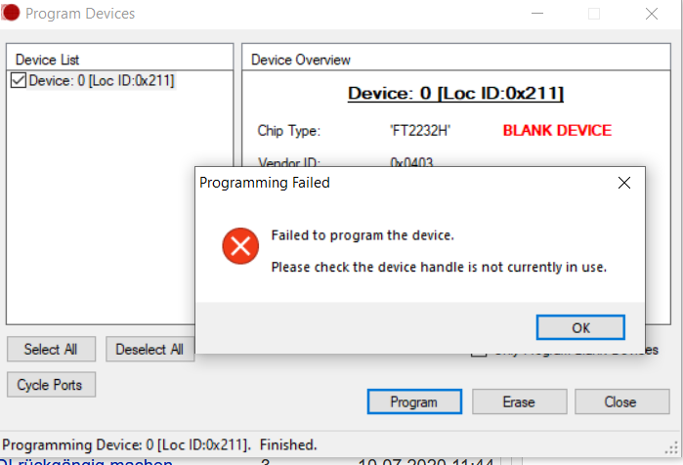This screenshot has width=683, height=465.
Task: Minimize the Program Devices window
Action: [x=537, y=14]
